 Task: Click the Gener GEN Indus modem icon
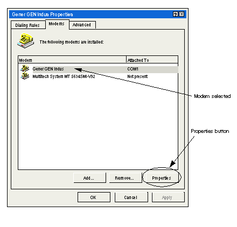25,69
